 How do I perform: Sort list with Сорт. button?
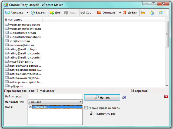(x=87, y=13)
